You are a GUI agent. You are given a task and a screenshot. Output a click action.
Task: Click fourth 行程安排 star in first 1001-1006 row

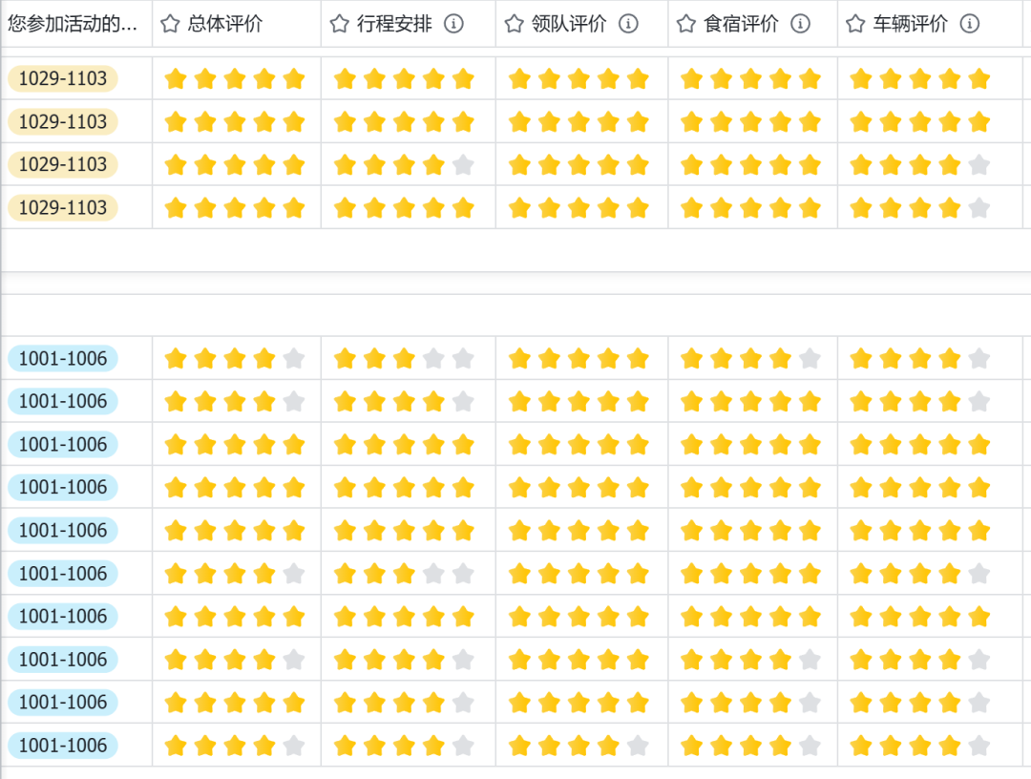point(434,359)
